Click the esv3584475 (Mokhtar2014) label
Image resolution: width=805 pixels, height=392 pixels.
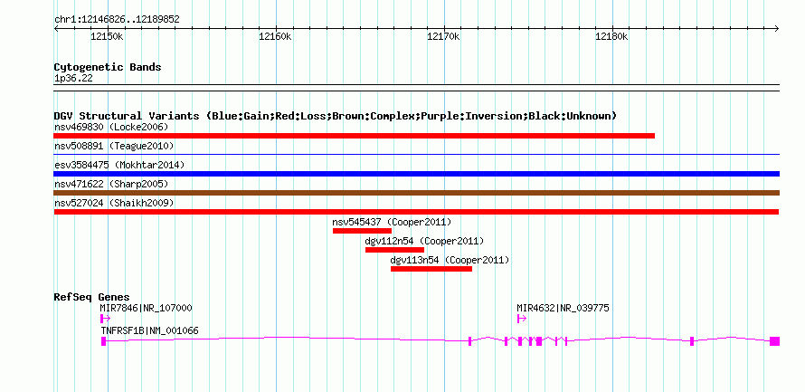pyautogui.click(x=119, y=165)
